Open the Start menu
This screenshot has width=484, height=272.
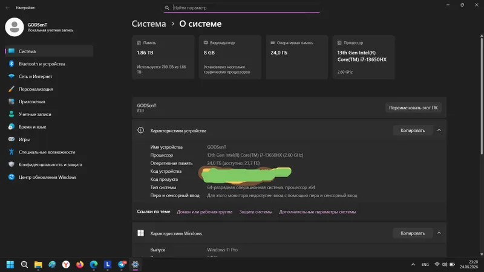[10, 265]
